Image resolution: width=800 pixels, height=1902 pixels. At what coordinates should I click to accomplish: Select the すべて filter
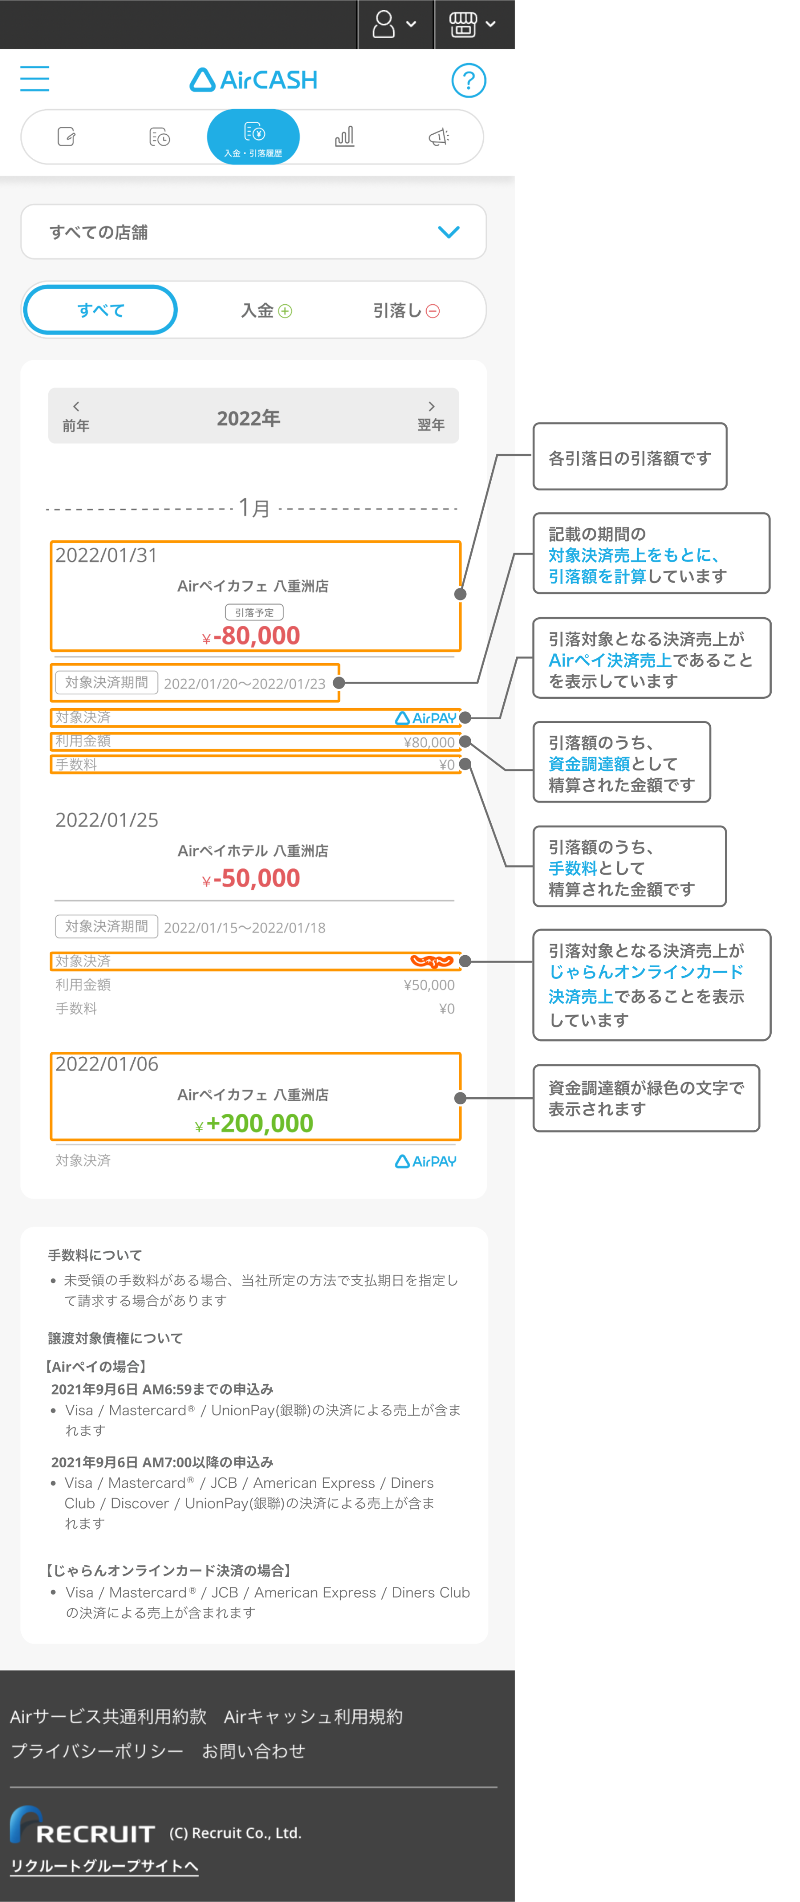(100, 310)
